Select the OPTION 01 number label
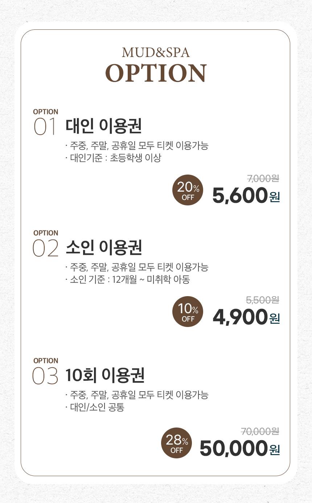 click(46, 122)
